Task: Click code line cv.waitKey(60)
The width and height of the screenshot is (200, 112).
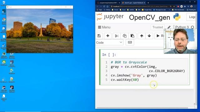Action: [125, 80]
